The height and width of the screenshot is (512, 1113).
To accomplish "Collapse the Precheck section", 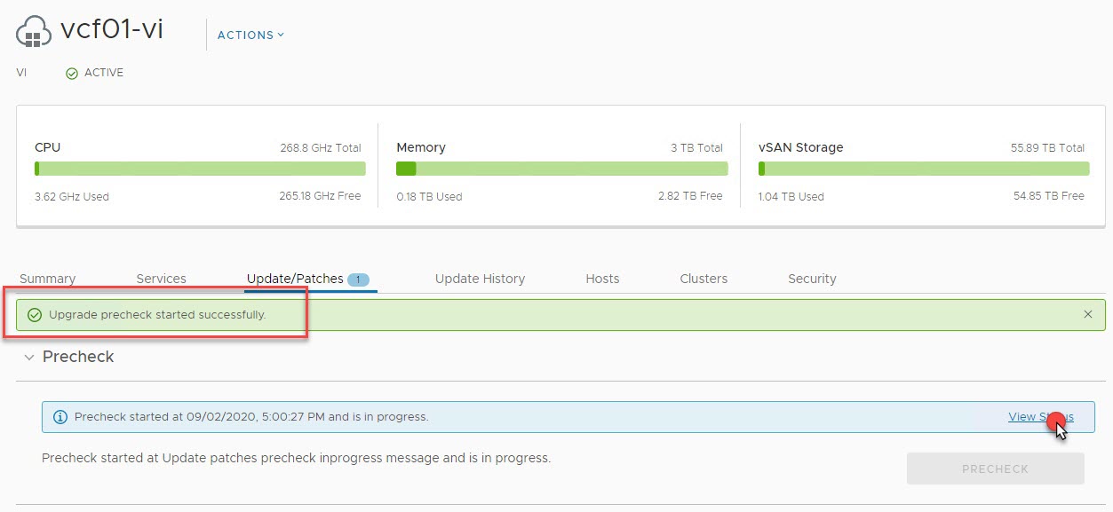I will (x=29, y=357).
